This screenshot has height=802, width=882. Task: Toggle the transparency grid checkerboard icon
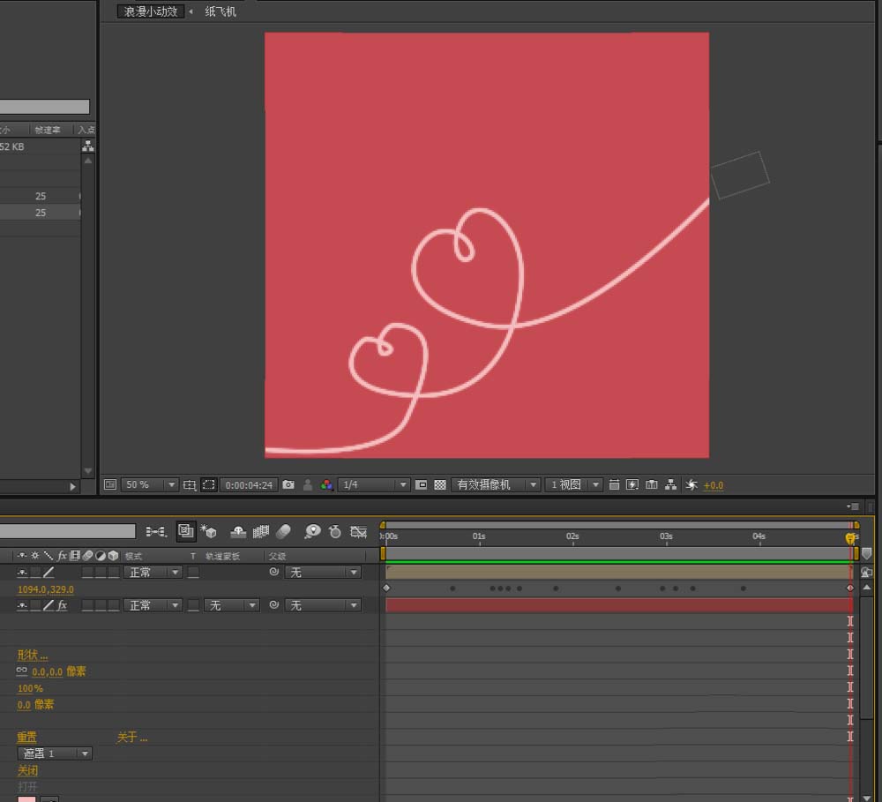coord(440,485)
